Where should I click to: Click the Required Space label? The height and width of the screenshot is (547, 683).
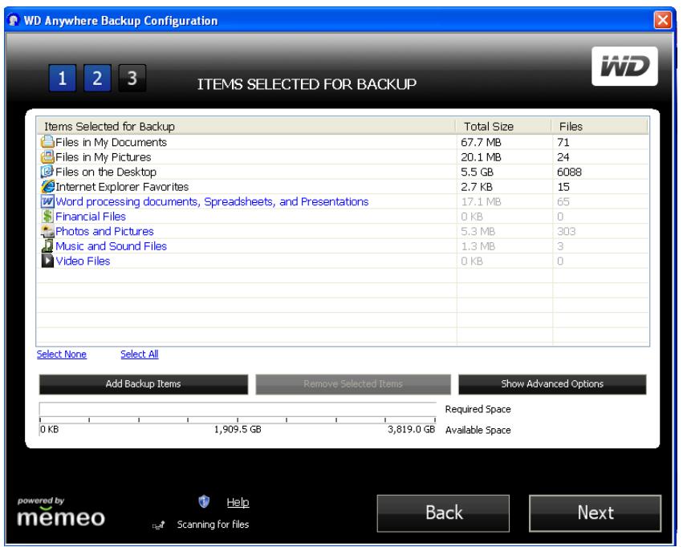pyautogui.click(x=478, y=409)
